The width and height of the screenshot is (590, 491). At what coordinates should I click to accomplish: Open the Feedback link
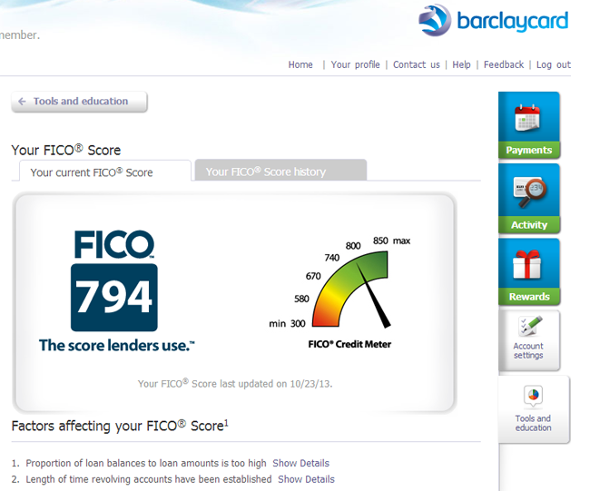[504, 64]
